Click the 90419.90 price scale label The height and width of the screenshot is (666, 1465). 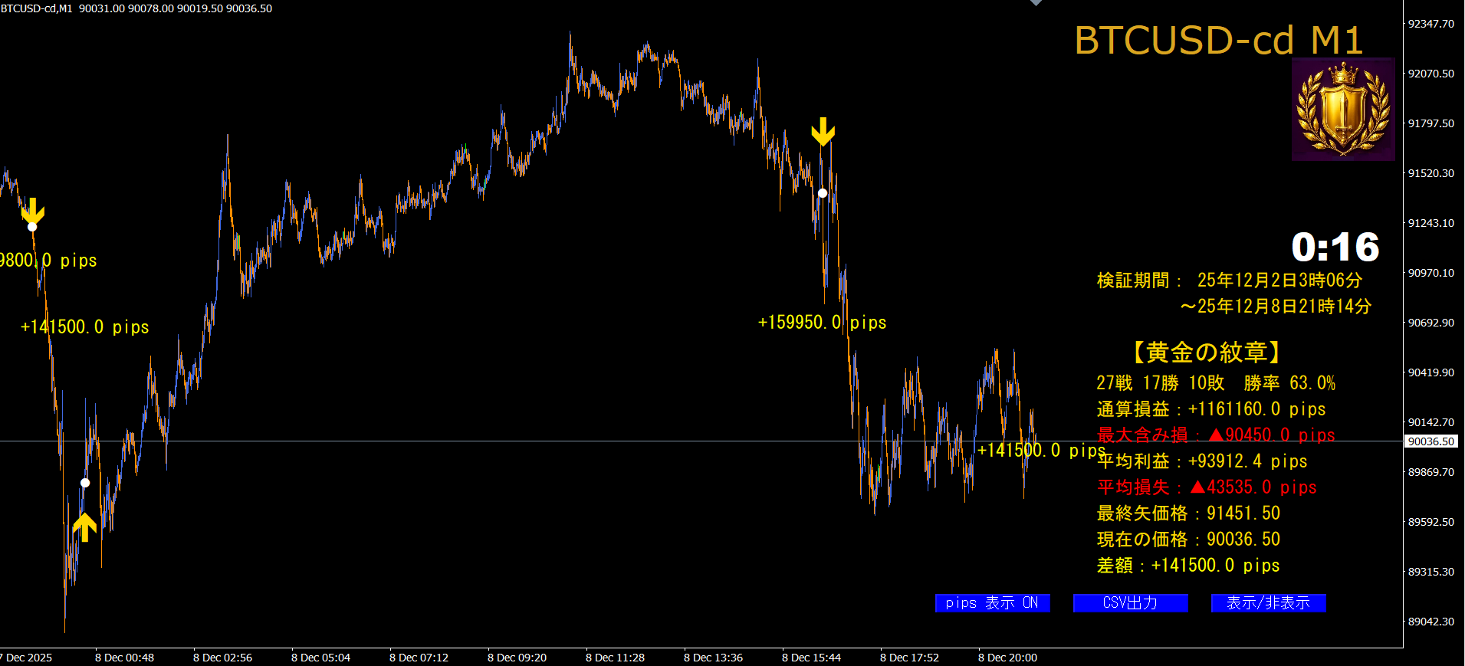(1431, 372)
